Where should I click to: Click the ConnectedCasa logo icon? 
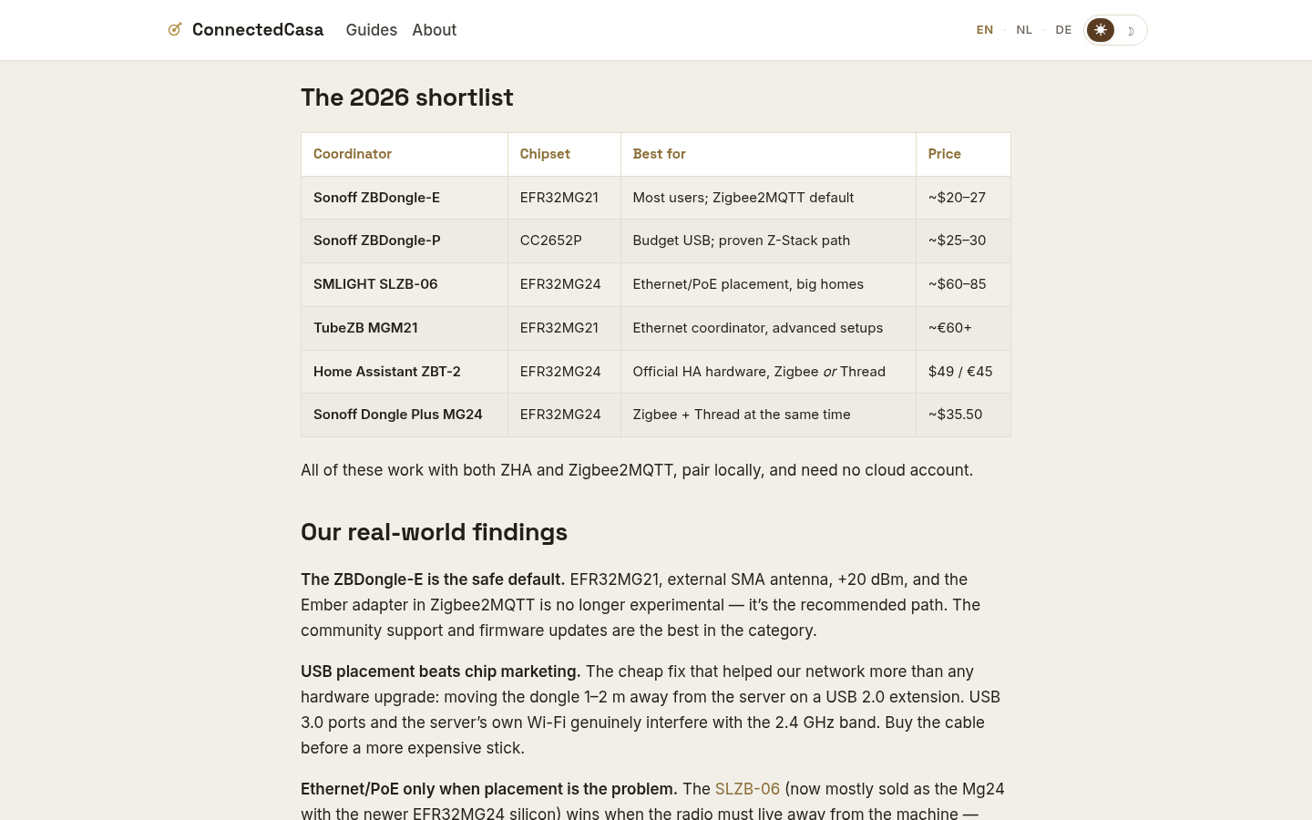click(175, 30)
